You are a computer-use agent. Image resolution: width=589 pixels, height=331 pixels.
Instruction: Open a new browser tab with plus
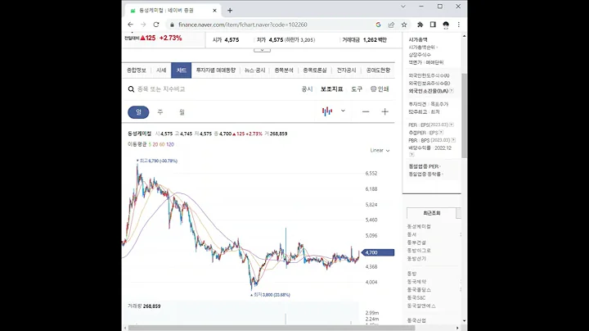[230, 11]
